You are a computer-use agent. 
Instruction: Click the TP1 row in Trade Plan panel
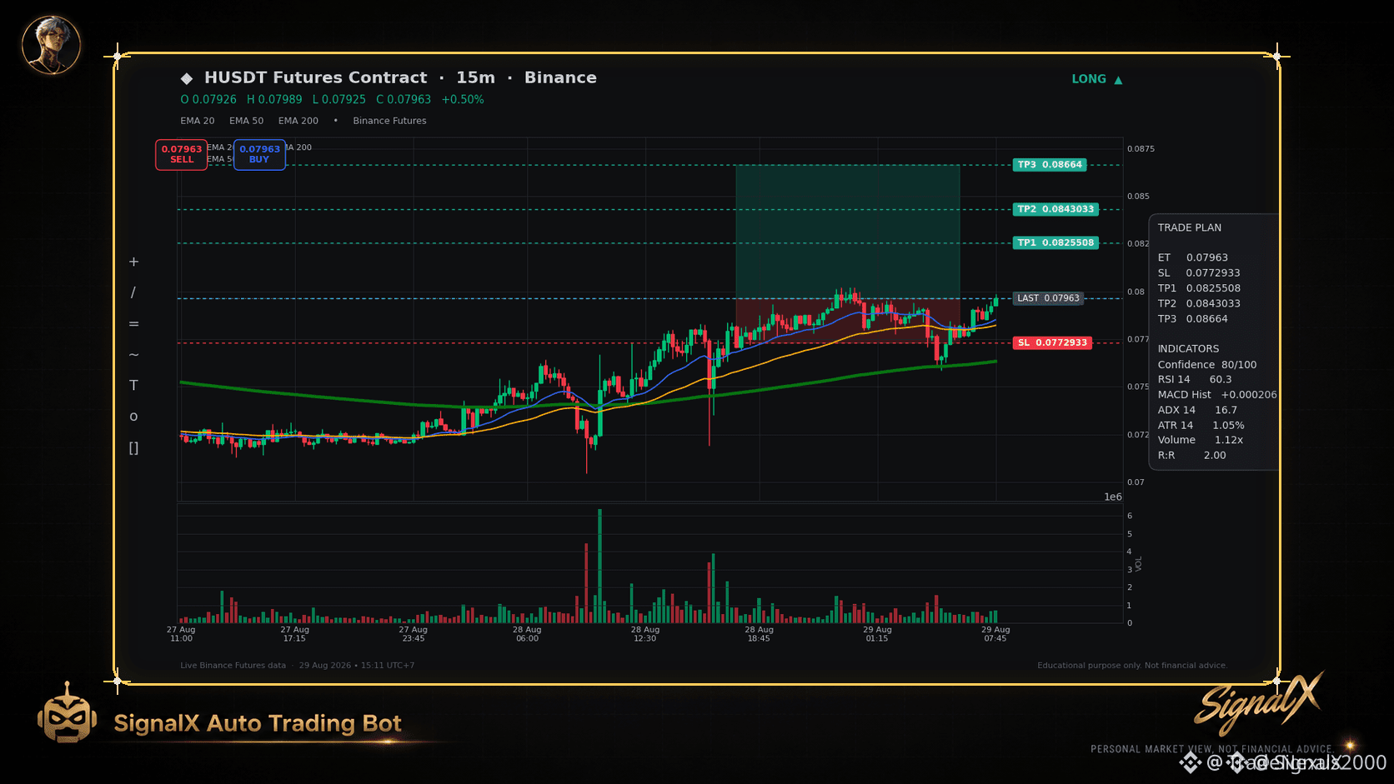tap(1199, 288)
